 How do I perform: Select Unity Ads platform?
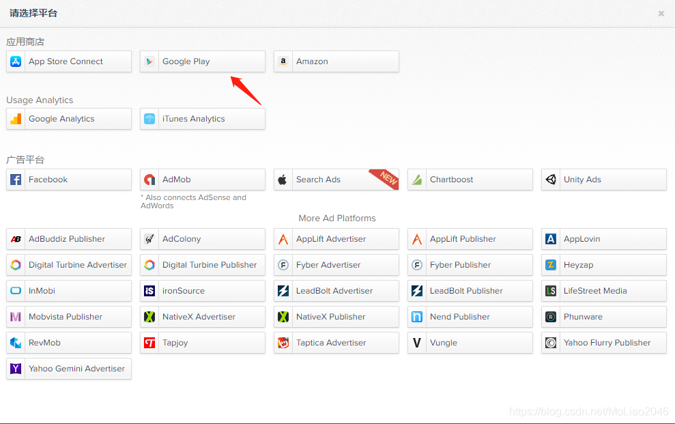pos(604,180)
